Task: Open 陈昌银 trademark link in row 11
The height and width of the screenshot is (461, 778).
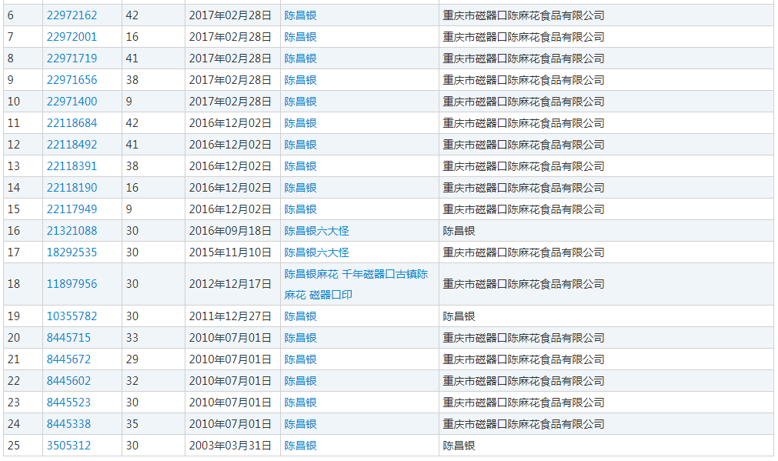Action: (x=301, y=123)
